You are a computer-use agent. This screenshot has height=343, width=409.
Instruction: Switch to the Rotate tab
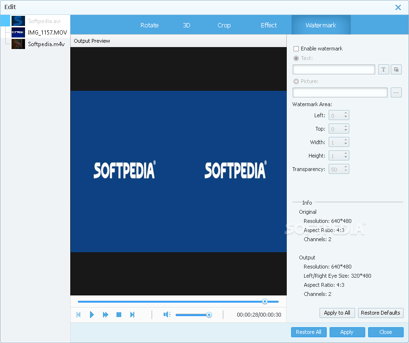pos(150,25)
